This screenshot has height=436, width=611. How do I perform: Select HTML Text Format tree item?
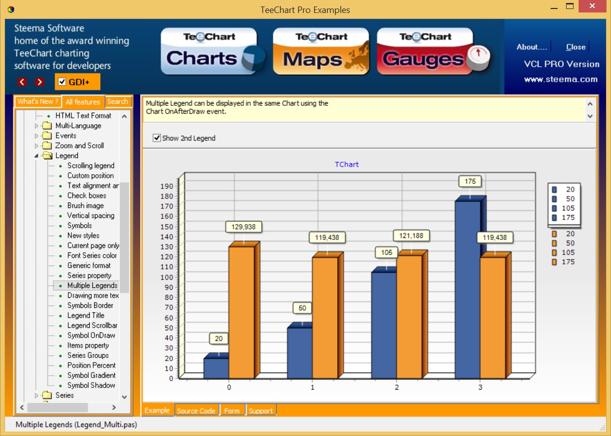[83, 116]
